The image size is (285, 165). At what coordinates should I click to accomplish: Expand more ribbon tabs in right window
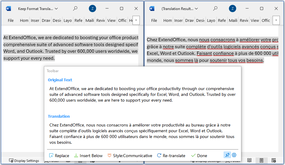(x=276, y=20)
